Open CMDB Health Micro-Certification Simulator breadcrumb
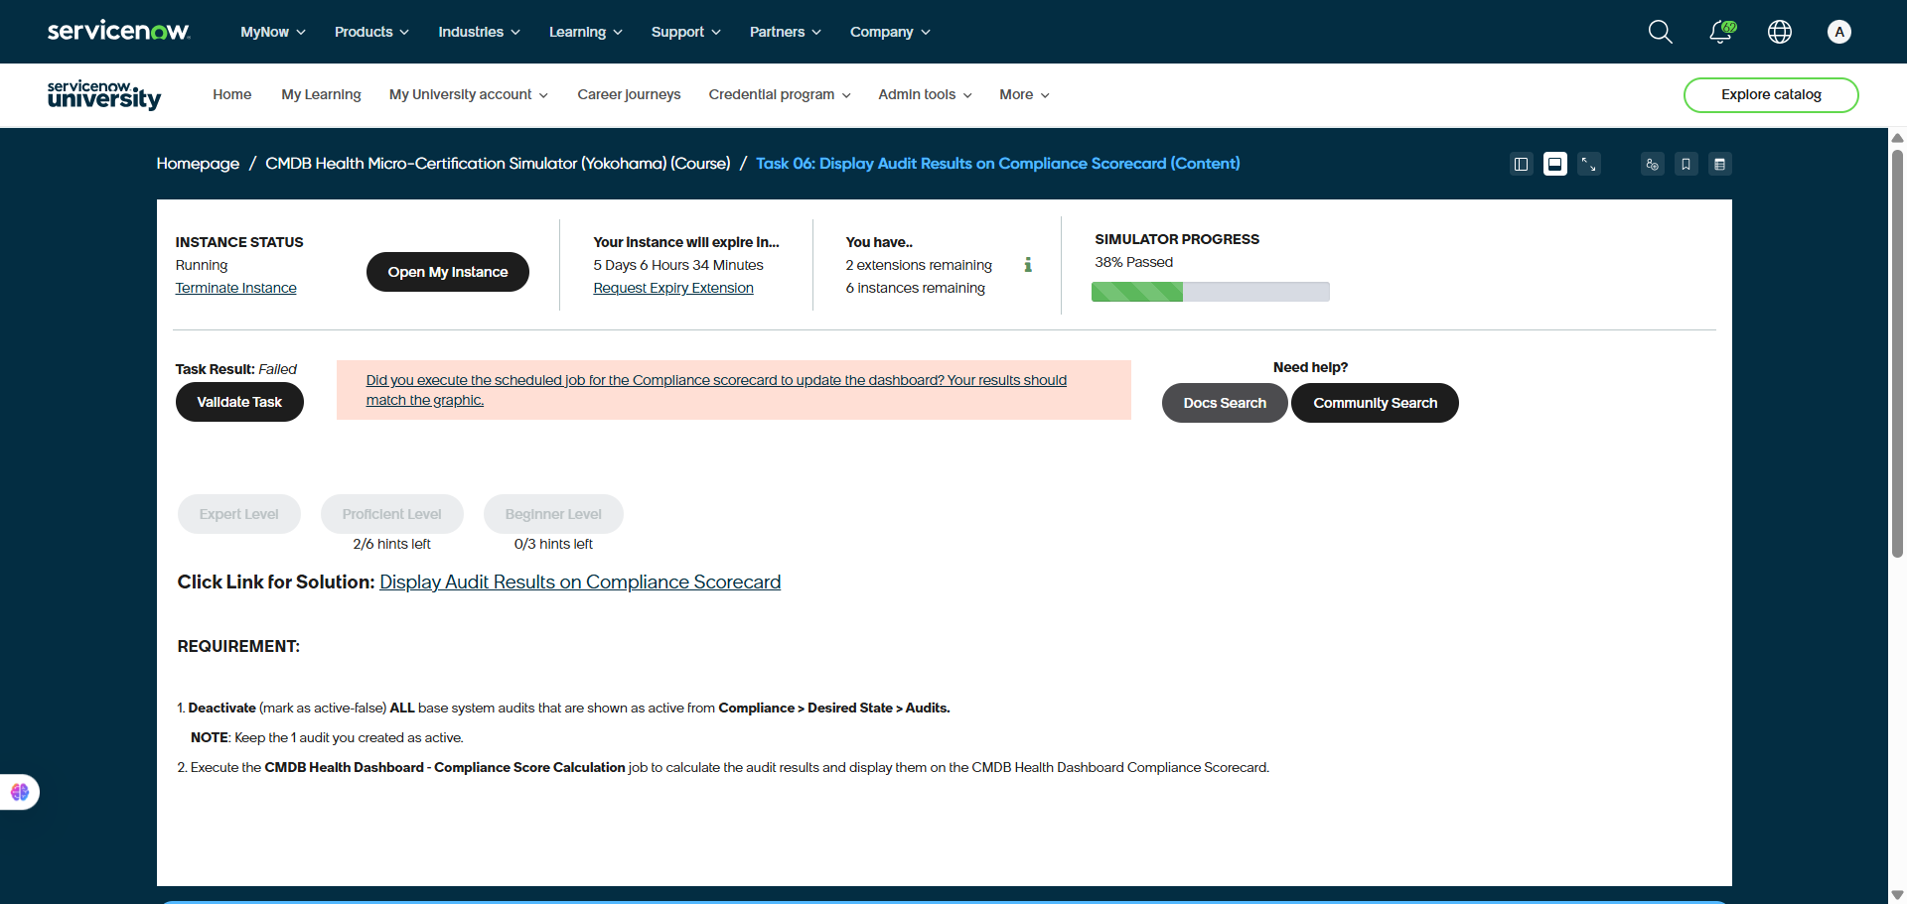1907x904 pixels. point(498,164)
